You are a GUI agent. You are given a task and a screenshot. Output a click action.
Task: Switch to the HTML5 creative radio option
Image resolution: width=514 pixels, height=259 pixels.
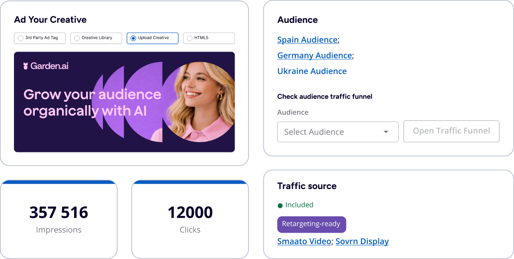point(189,38)
